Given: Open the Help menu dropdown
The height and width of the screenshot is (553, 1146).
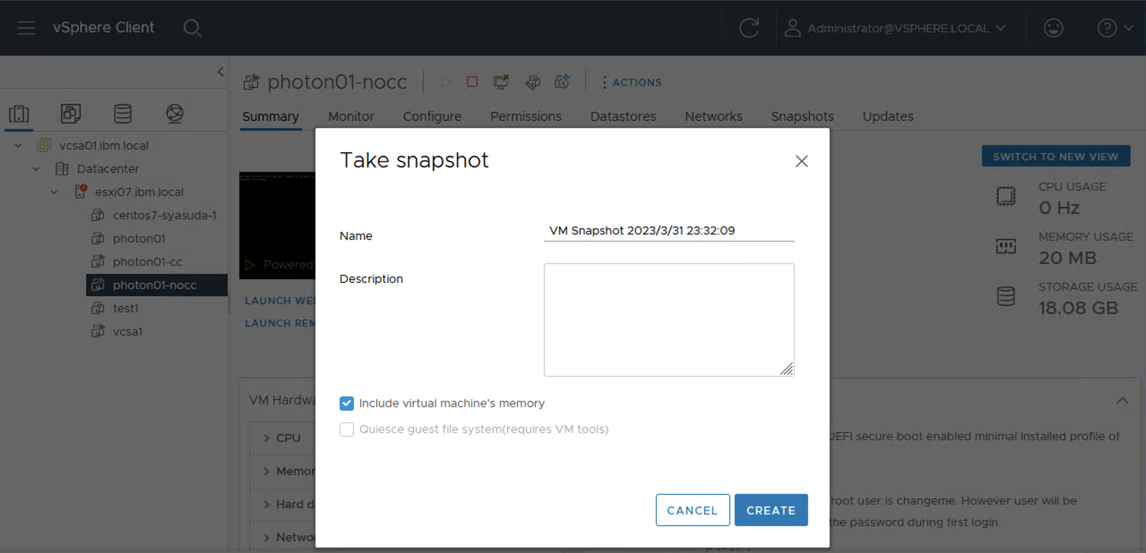Looking at the screenshot, I should click(x=1114, y=28).
